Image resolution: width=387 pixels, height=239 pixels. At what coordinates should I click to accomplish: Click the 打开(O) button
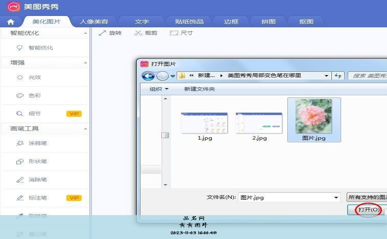tap(368, 209)
